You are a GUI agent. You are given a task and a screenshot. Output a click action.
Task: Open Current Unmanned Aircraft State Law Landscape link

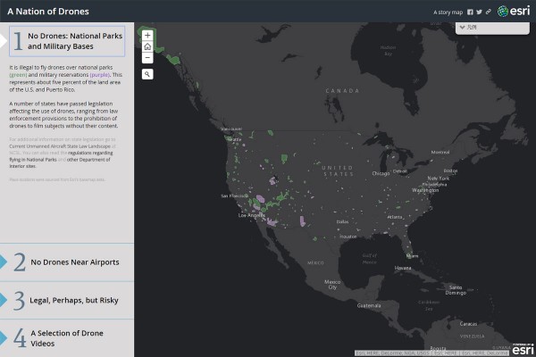(63, 147)
